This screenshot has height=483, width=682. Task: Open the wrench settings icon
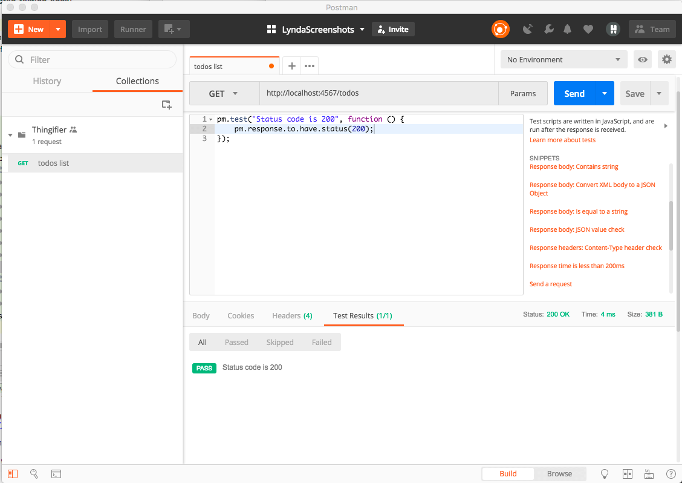click(549, 29)
